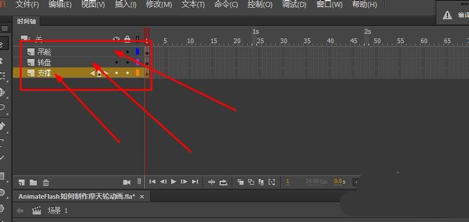Toggle lock for 吊舱 layer
The width and height of the screenshot is (469, 222).
pyautogui.click(x=128, y=52)
